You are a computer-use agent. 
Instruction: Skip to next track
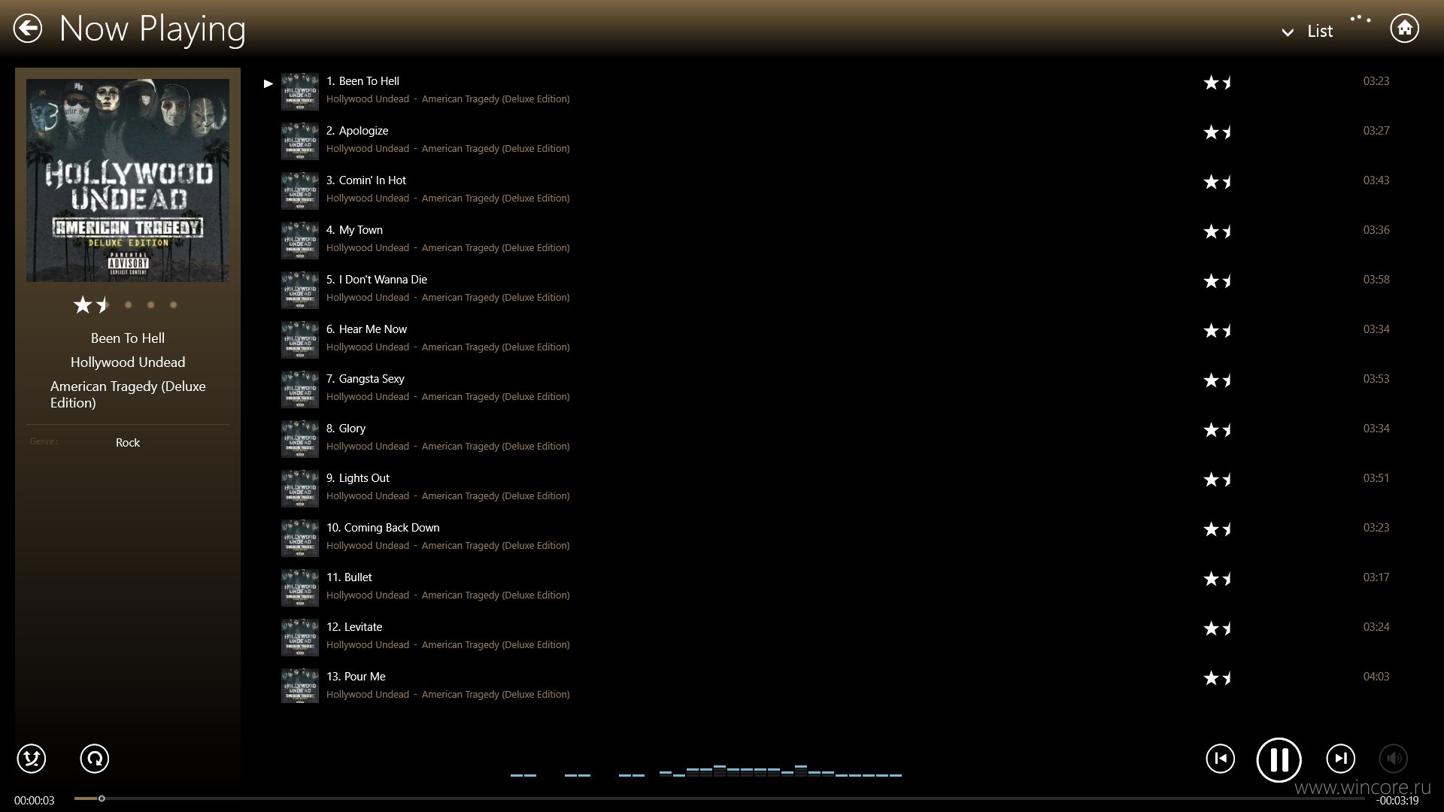coord(1340,759)
